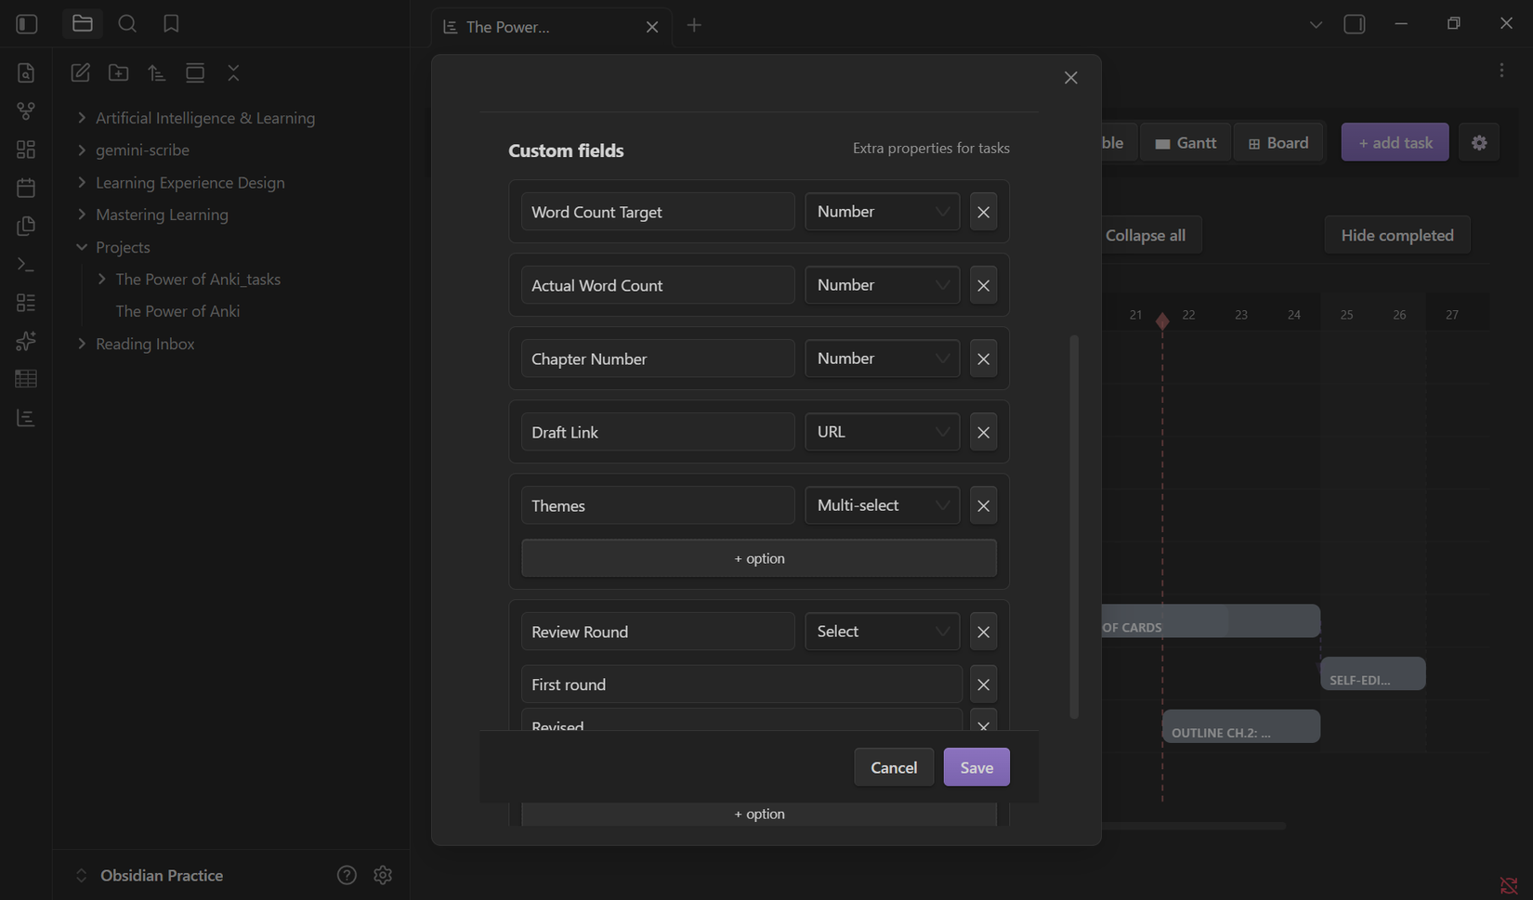
Task: Open type dropdown for Word Count Target
Action: point(882,212)
